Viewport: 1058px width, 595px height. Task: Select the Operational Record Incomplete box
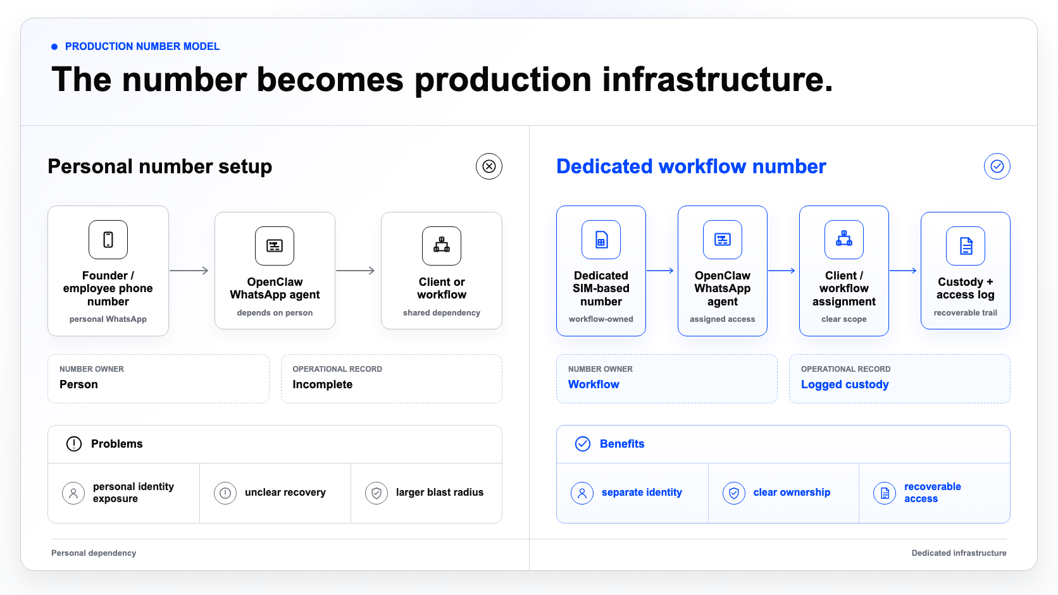tap(392, 379)
